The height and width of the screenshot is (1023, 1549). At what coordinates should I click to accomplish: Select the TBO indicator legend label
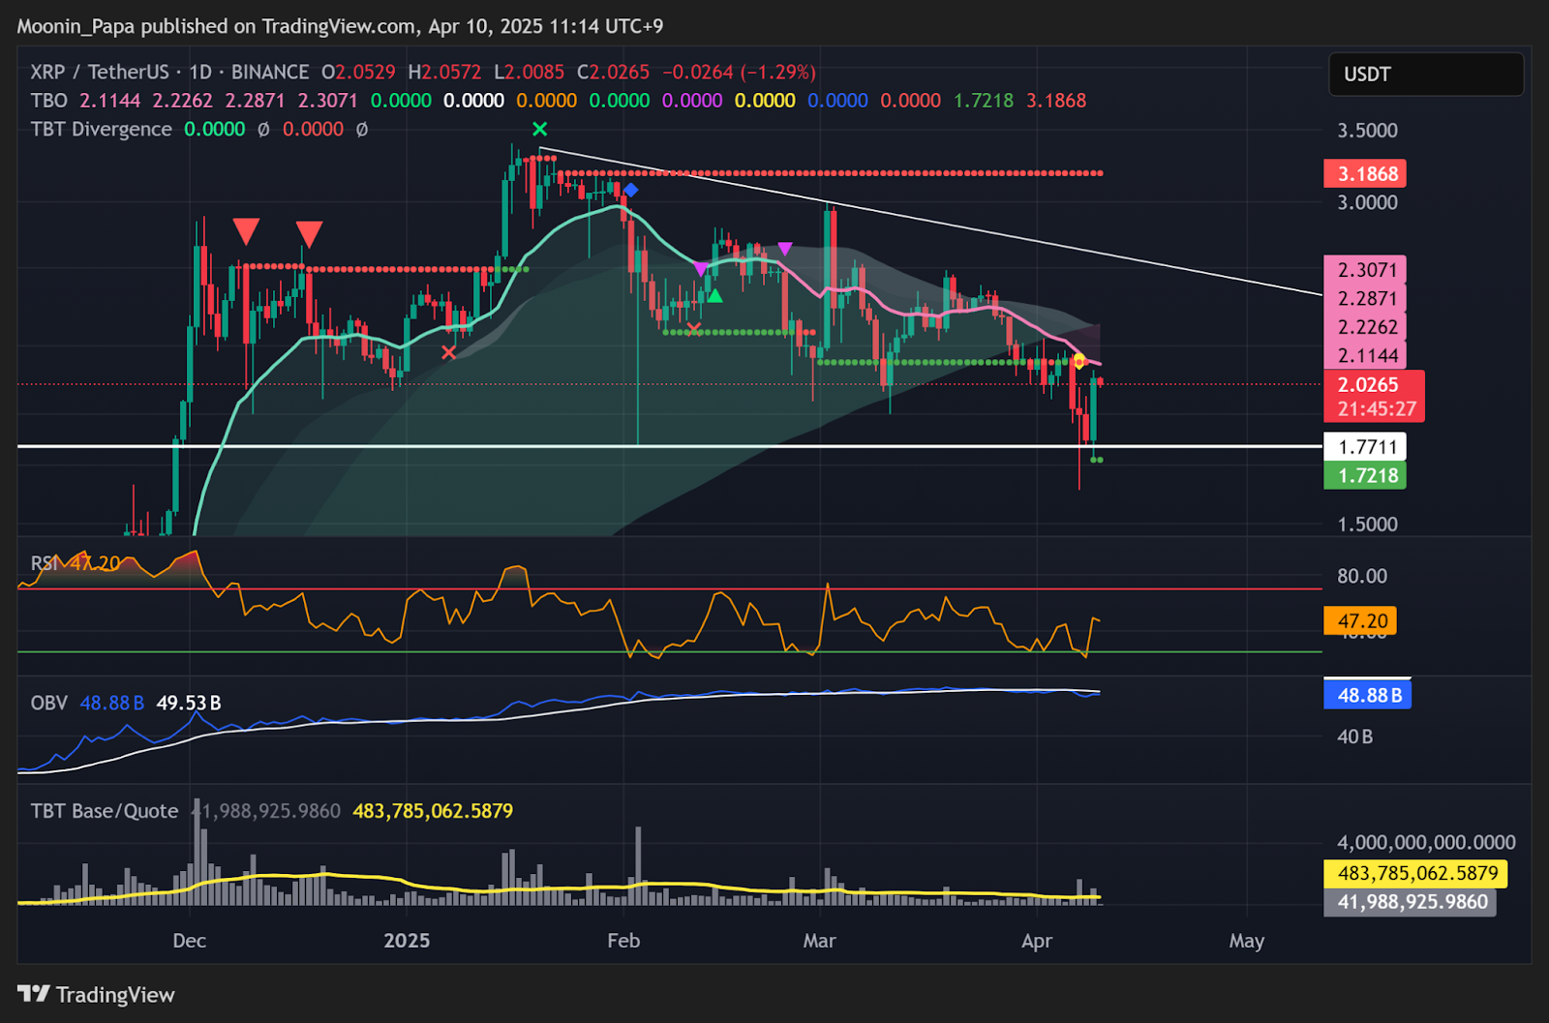[x=48, y=101]
